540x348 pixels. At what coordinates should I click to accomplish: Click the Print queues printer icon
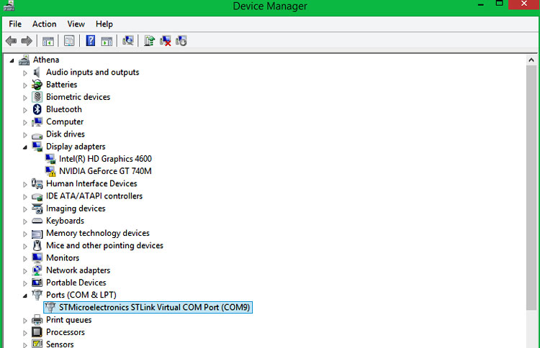click(x=37, y=320)
